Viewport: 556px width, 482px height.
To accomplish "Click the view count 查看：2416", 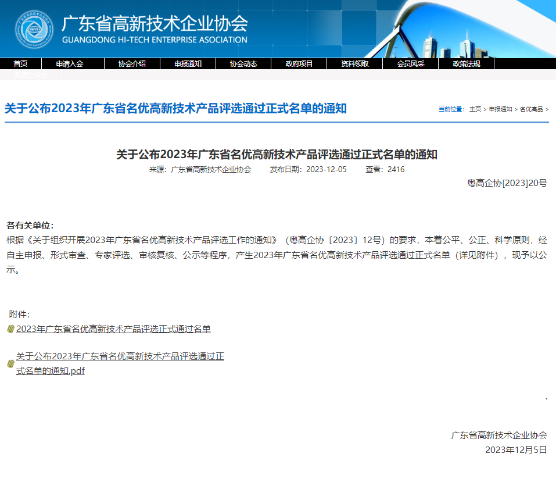I will tap(385, 169).
